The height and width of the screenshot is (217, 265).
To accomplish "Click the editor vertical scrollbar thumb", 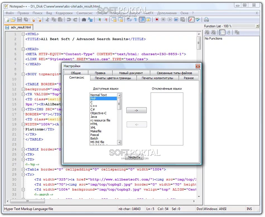I will coord(199,43).
